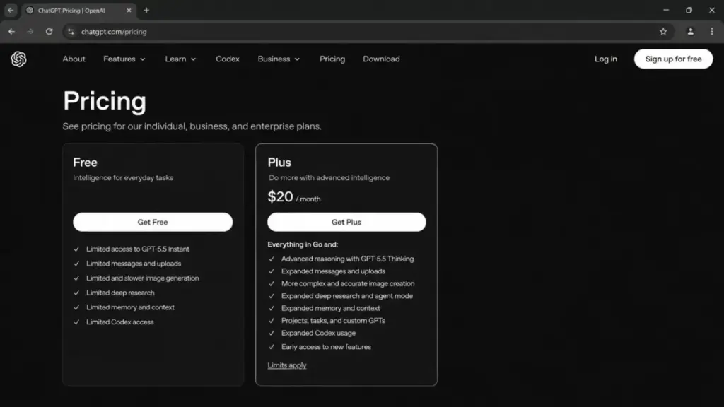Screen dimensions: 724x407
Task: Click 'Expanded Codex usage' text
Action: (319, 334)
